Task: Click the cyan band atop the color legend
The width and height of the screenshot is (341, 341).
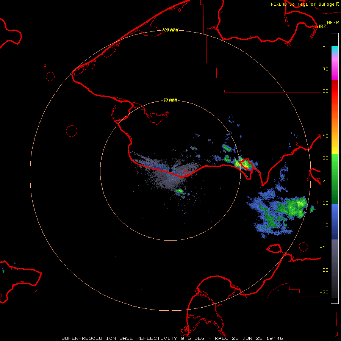Action: pos(335,50)
